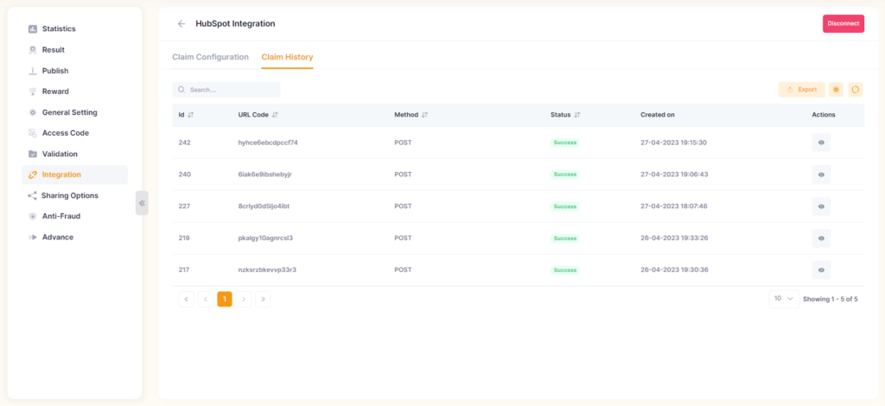Screen dimensions: 885x406
Task: Click the Statistics icon in the sidebar
Action: (x=33, y=29)
